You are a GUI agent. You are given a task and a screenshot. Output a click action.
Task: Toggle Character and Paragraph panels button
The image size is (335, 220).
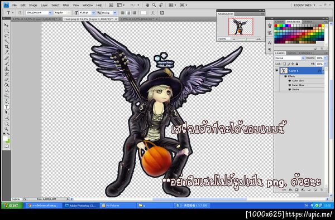[162, 13]
